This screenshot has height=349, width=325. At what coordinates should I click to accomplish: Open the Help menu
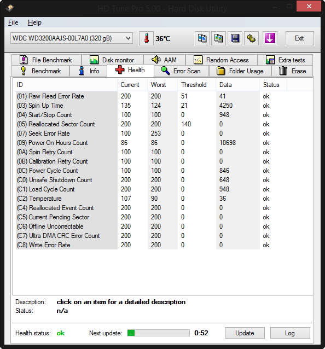click(x=34, y=22)
